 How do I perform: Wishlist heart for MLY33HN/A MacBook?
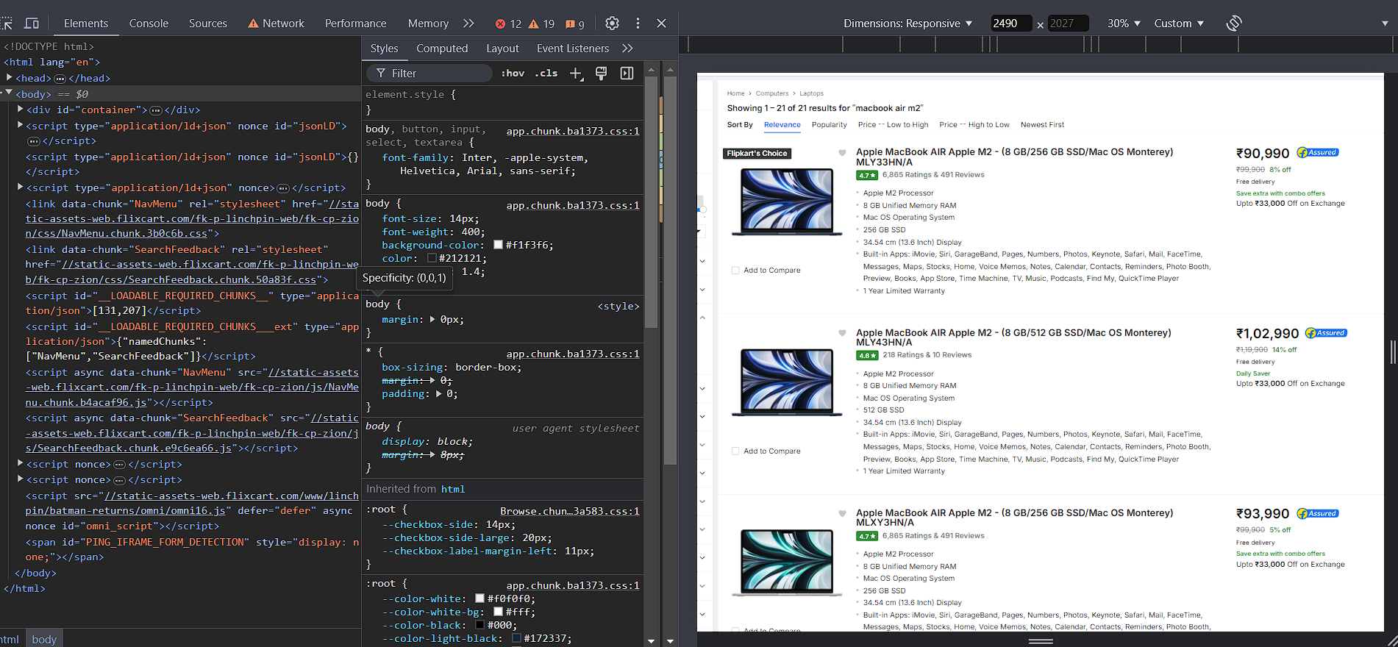coord(842,153)
